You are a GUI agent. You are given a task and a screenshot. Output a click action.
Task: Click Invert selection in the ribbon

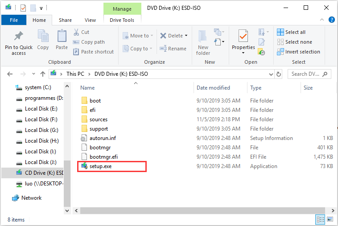click(x=299, y=52)
